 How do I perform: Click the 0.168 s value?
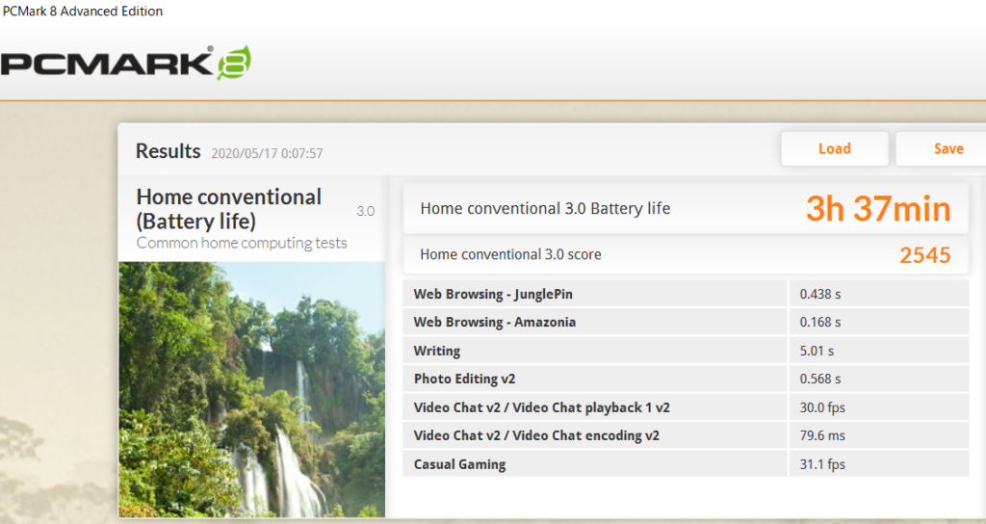pyautogui.click(x=820, y=322)
